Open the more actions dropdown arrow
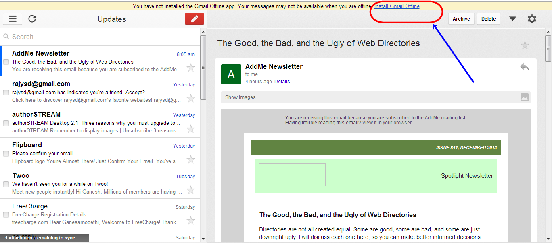The width and height of the screenshot is (552, 243). (512, 19)
